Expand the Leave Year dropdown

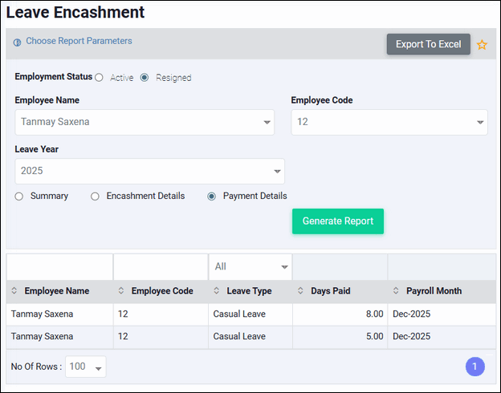tap(149, 171)
